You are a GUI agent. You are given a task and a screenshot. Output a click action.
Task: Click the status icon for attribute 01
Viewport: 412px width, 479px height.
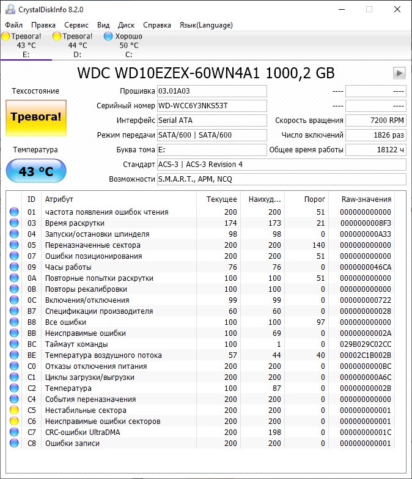(14, 212)
